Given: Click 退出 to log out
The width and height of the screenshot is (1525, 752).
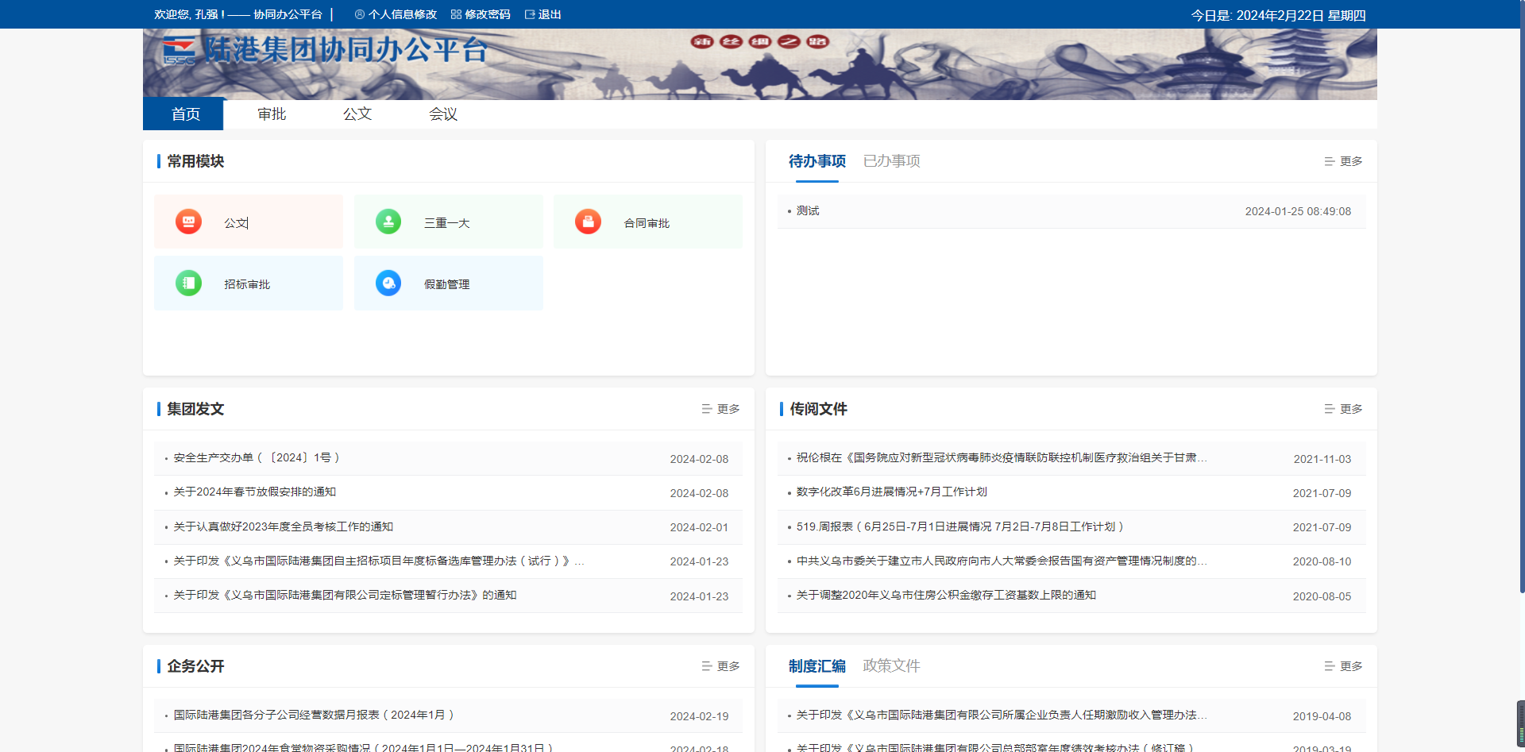Looking at the screenshot, I should tap(550, 14).
